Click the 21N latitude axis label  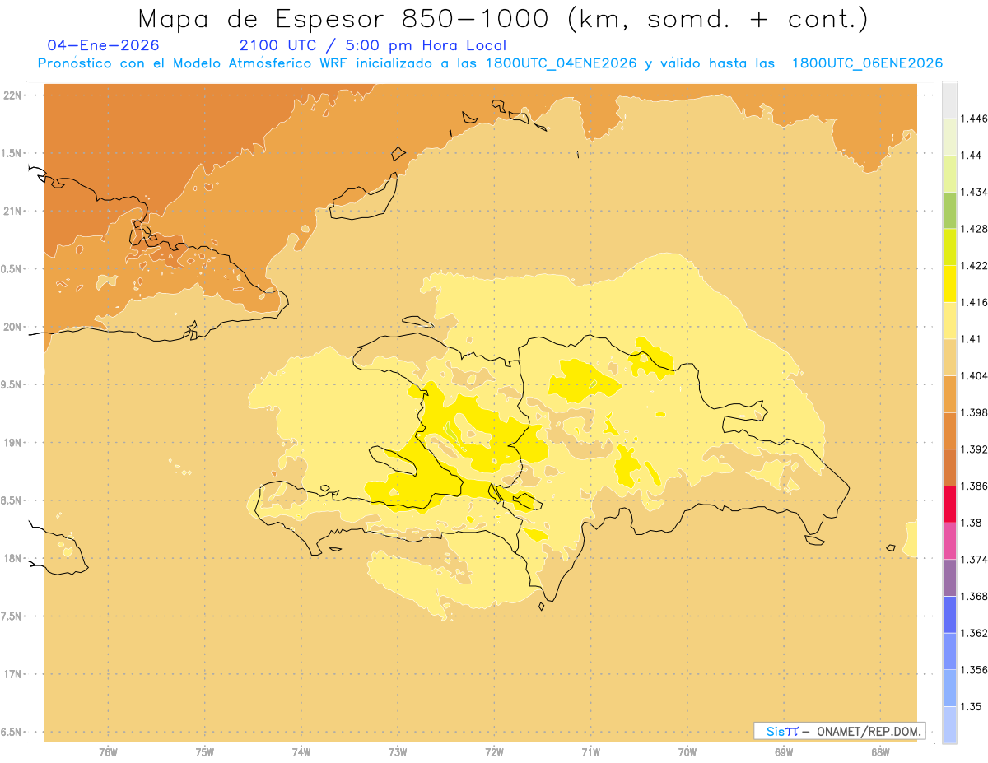12,211
